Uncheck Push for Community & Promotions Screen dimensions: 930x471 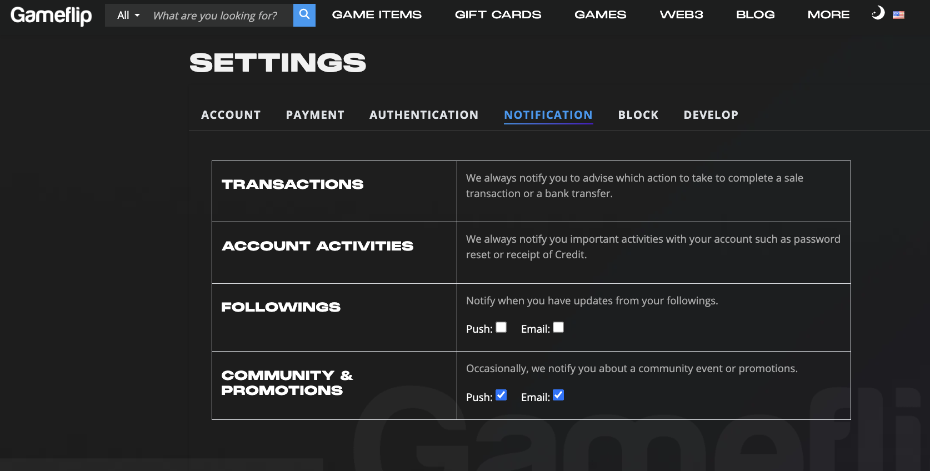point(501,395)
